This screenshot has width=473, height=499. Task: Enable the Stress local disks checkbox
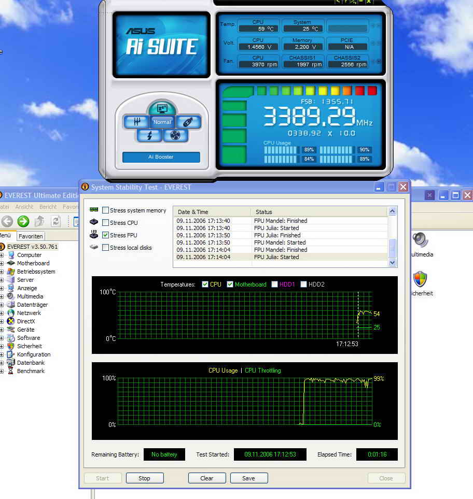click(x=105, y=248)
